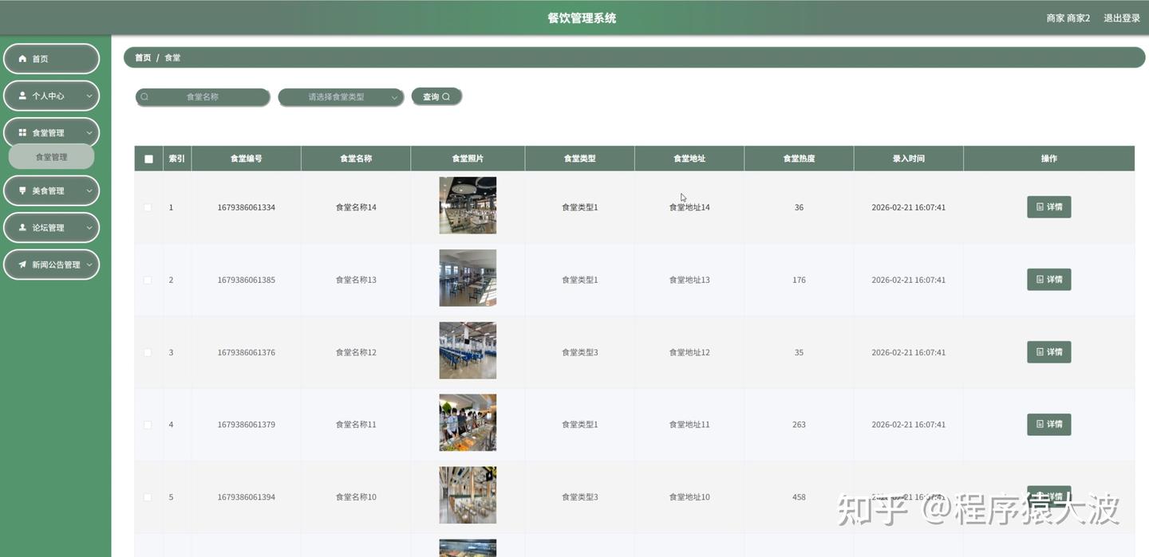Click the grid icon beside 食堂管理
The height and width of the screenshot is (557, 1149).
click(22, 133)
